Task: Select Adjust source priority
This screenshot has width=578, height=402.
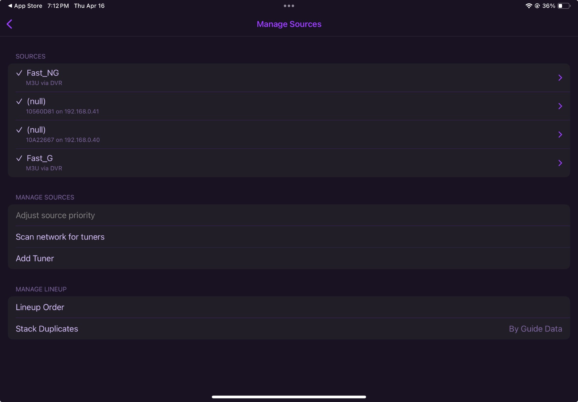Action: [x=55, y=215]
